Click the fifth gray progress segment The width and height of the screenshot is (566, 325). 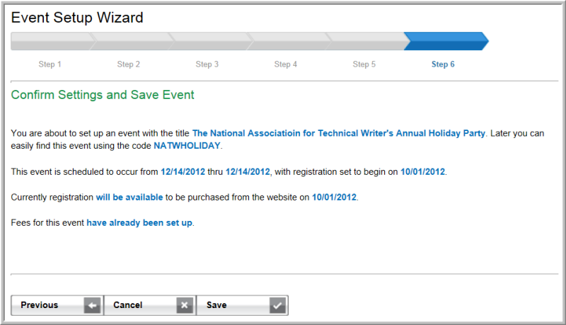(x=367, y=41)
